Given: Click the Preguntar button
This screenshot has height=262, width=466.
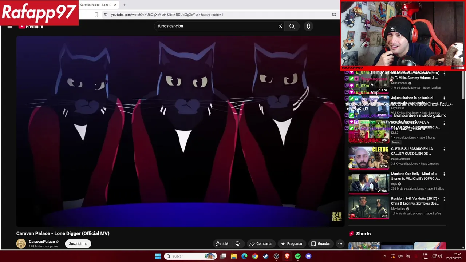Looking at the screenshot, I should (x=292, y=244).
